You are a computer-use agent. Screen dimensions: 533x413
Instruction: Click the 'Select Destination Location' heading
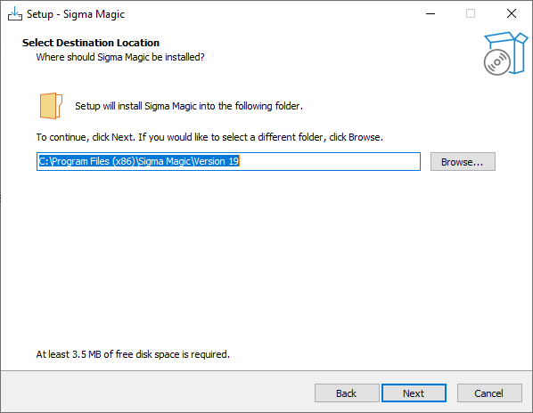click(x=91, y=43)
